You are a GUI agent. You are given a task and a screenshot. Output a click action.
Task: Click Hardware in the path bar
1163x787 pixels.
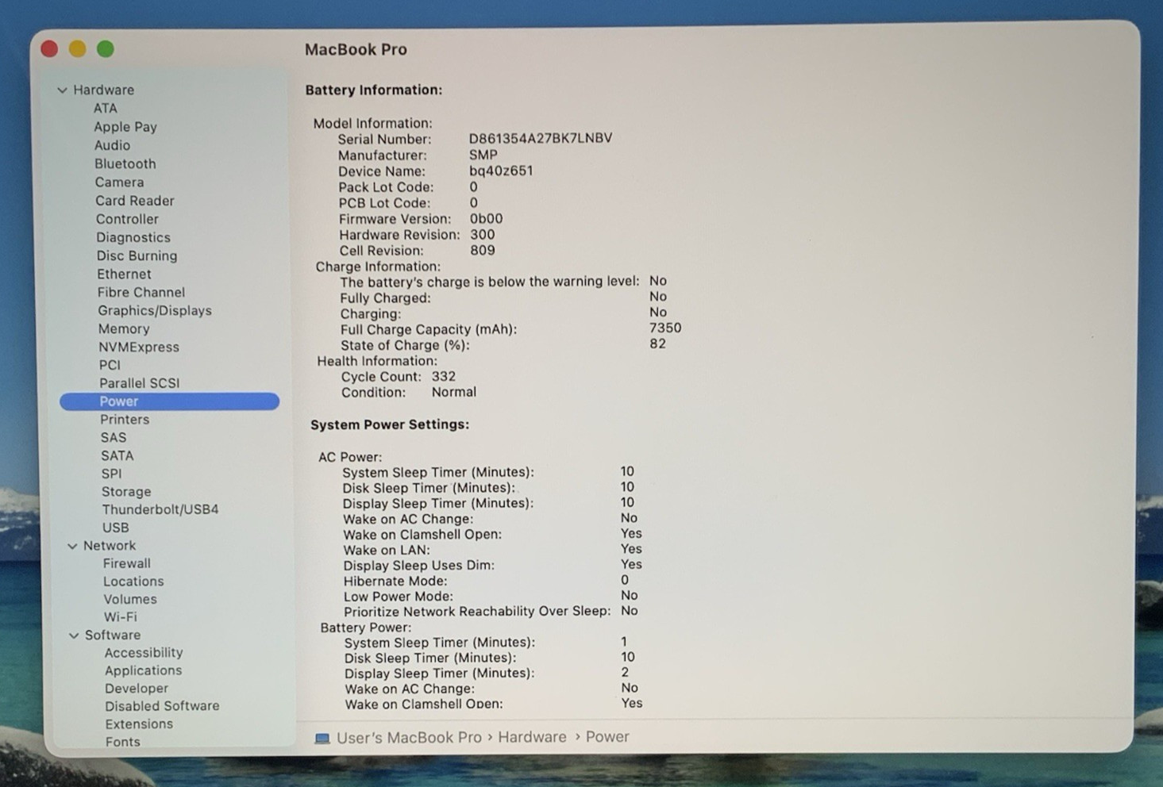pos(532,738)
